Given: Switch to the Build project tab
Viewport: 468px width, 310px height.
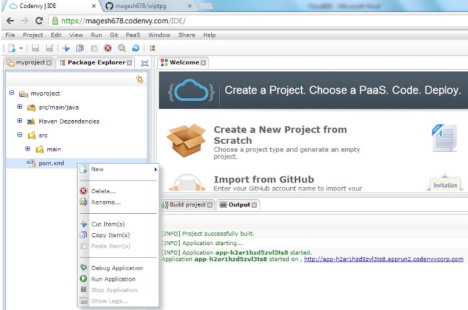Looking at the screenshot, I should click(x=187, y=205).
